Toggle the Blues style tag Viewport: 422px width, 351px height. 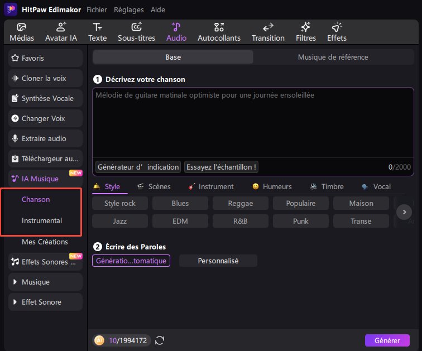click(180, 203)
